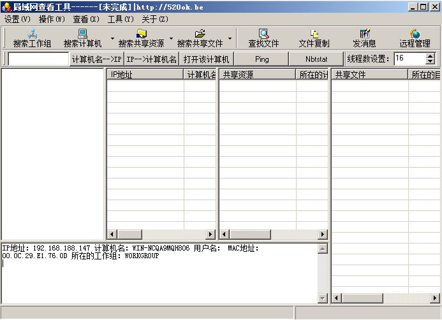Click the right scroll arrow of the IP地址 list
Viewport: 442px width, 320px height.
210,234
